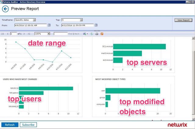The width and height of the screenshot is (195, 129).
Task: Click the Find link in toolbar
Action: (70, 34)
